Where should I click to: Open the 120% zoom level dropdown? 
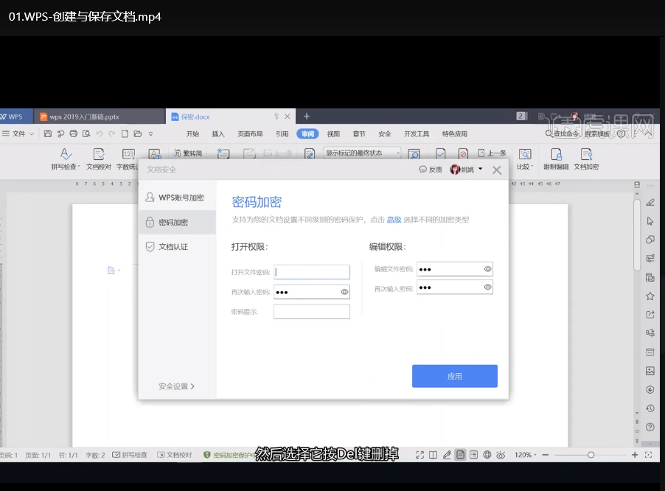click(526, 455)
